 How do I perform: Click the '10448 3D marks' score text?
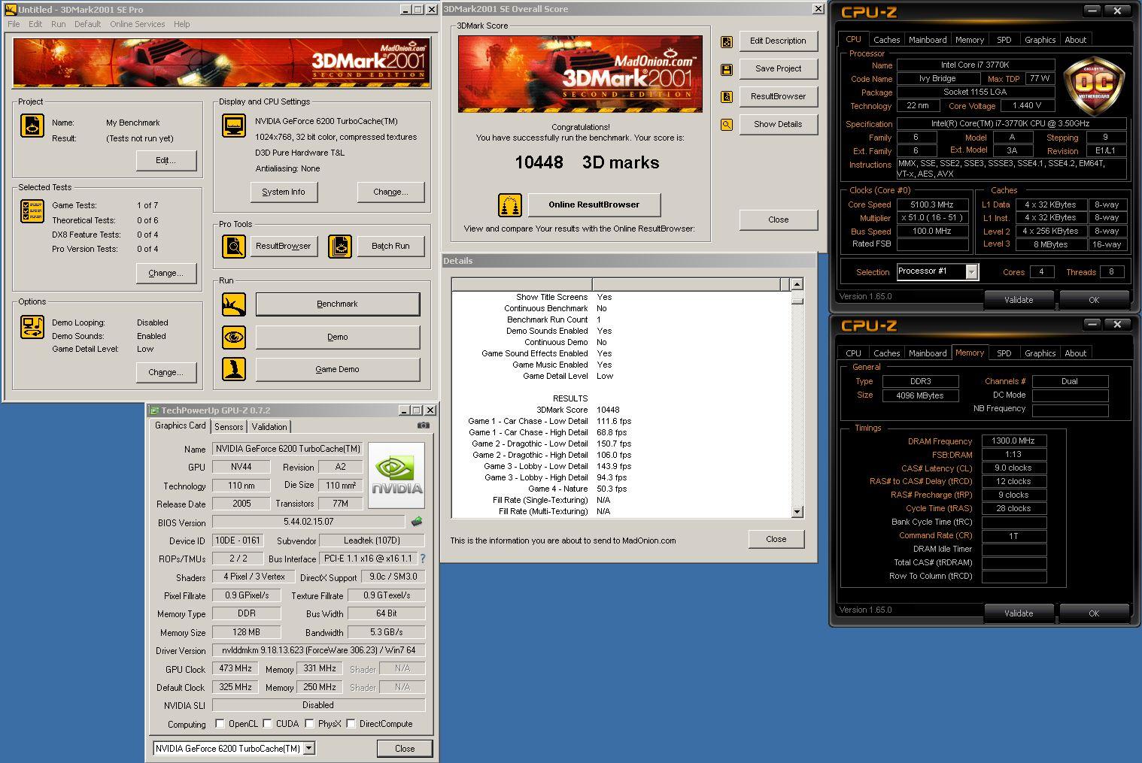(x=587, y=162)
